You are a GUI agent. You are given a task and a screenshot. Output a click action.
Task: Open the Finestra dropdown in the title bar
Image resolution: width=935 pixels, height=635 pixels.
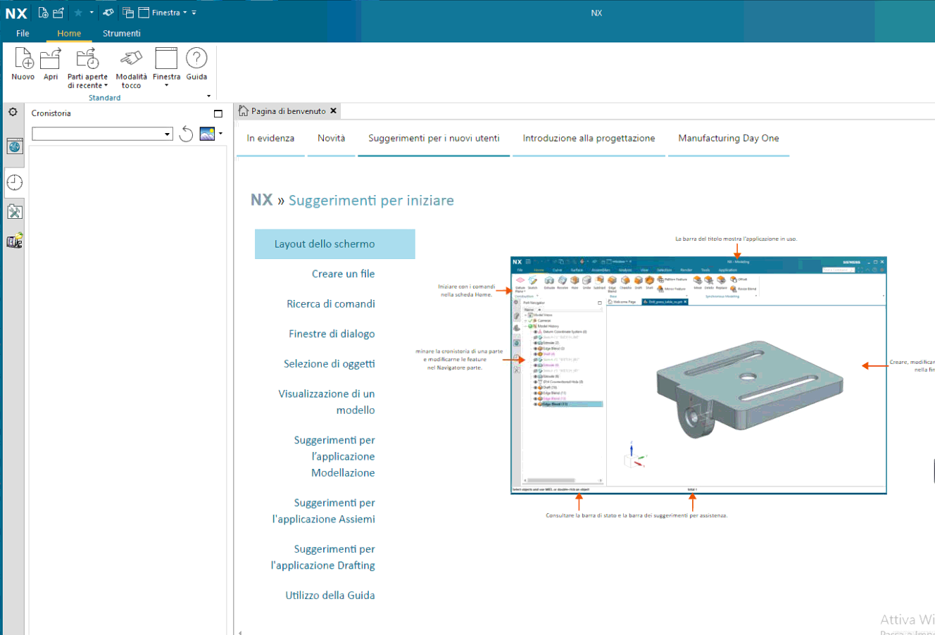coord(170,13)
